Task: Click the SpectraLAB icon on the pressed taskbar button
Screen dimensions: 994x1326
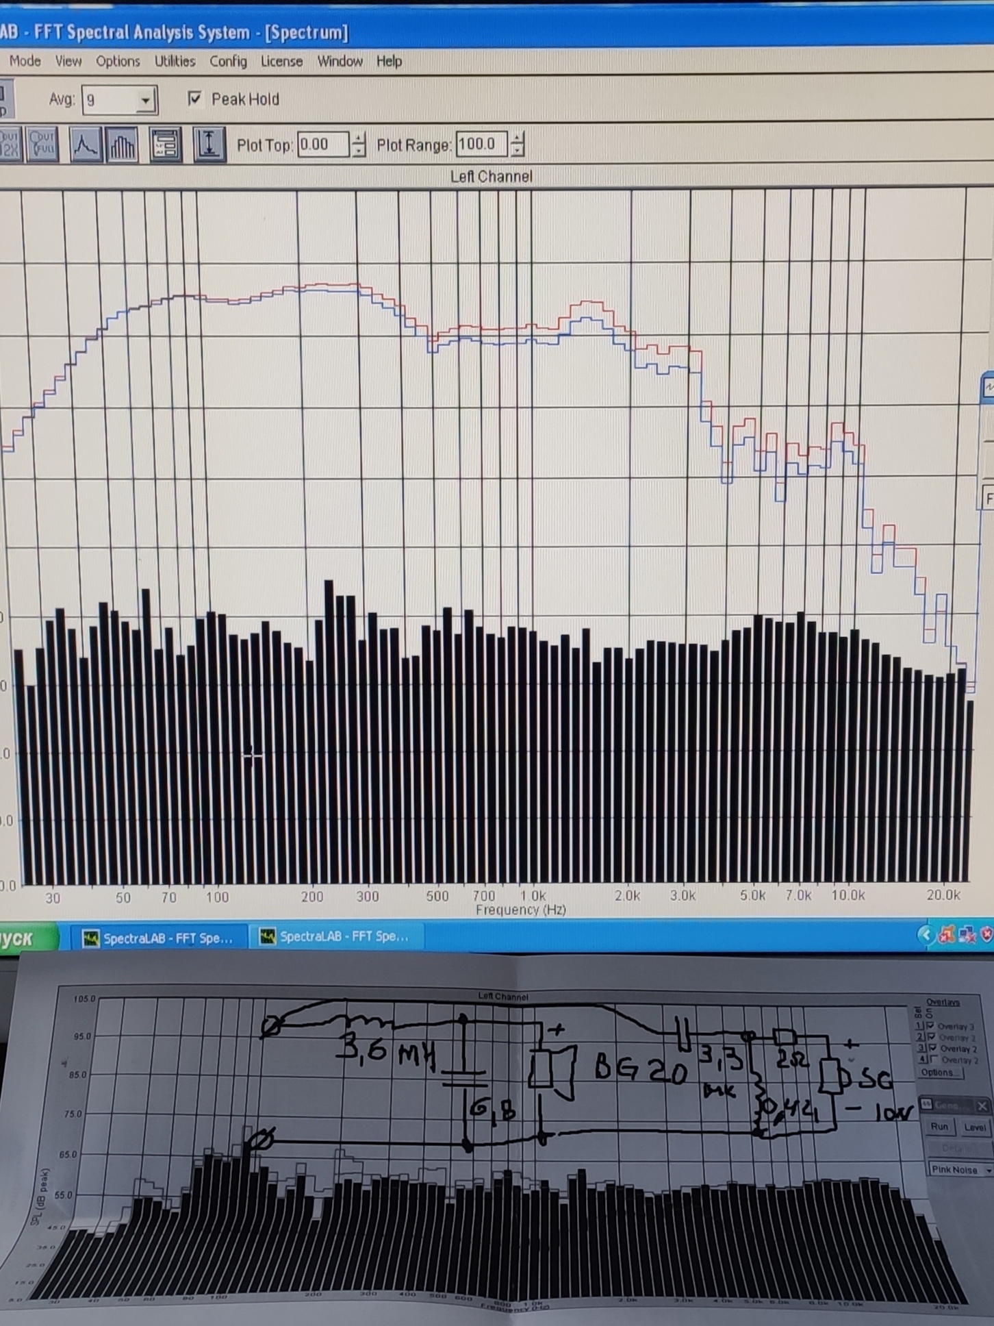Action: [90, 938]
